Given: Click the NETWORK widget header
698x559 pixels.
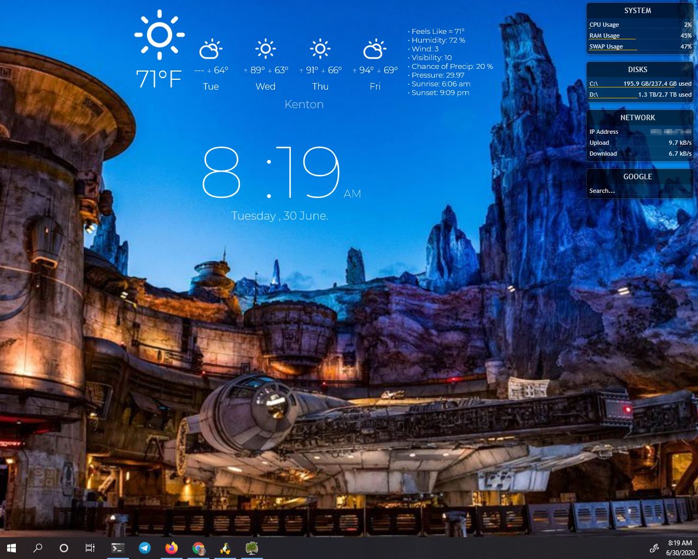Looking at the screenshot, I should [x=637, y=117].
